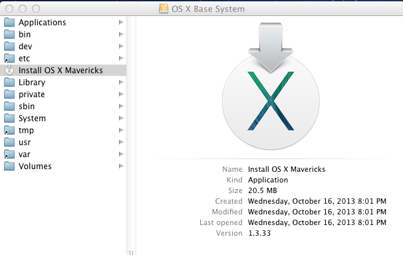
Task: Click the bin folder icon
Action: tap(9, 34)
